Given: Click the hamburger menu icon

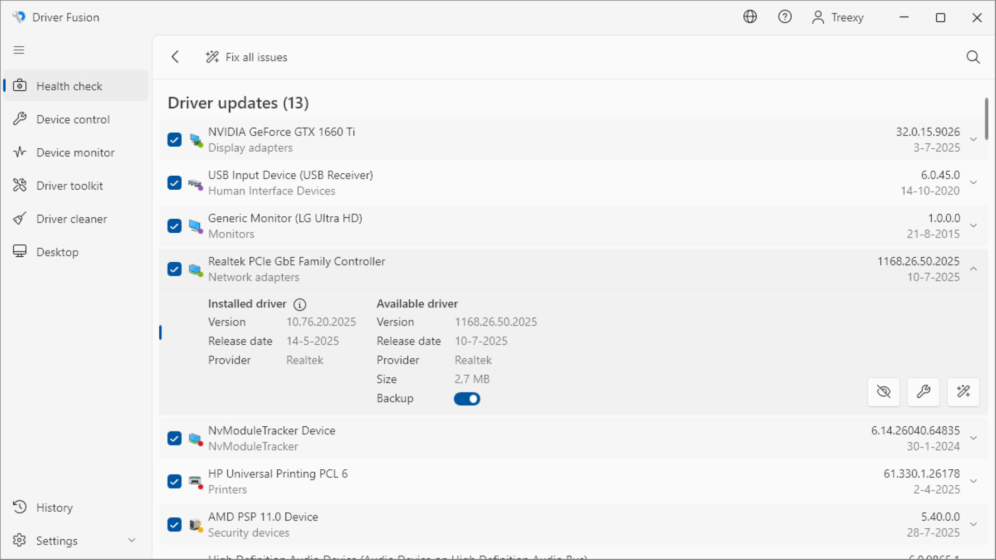Looking at the screenshot, I should (x=19, y=50).
